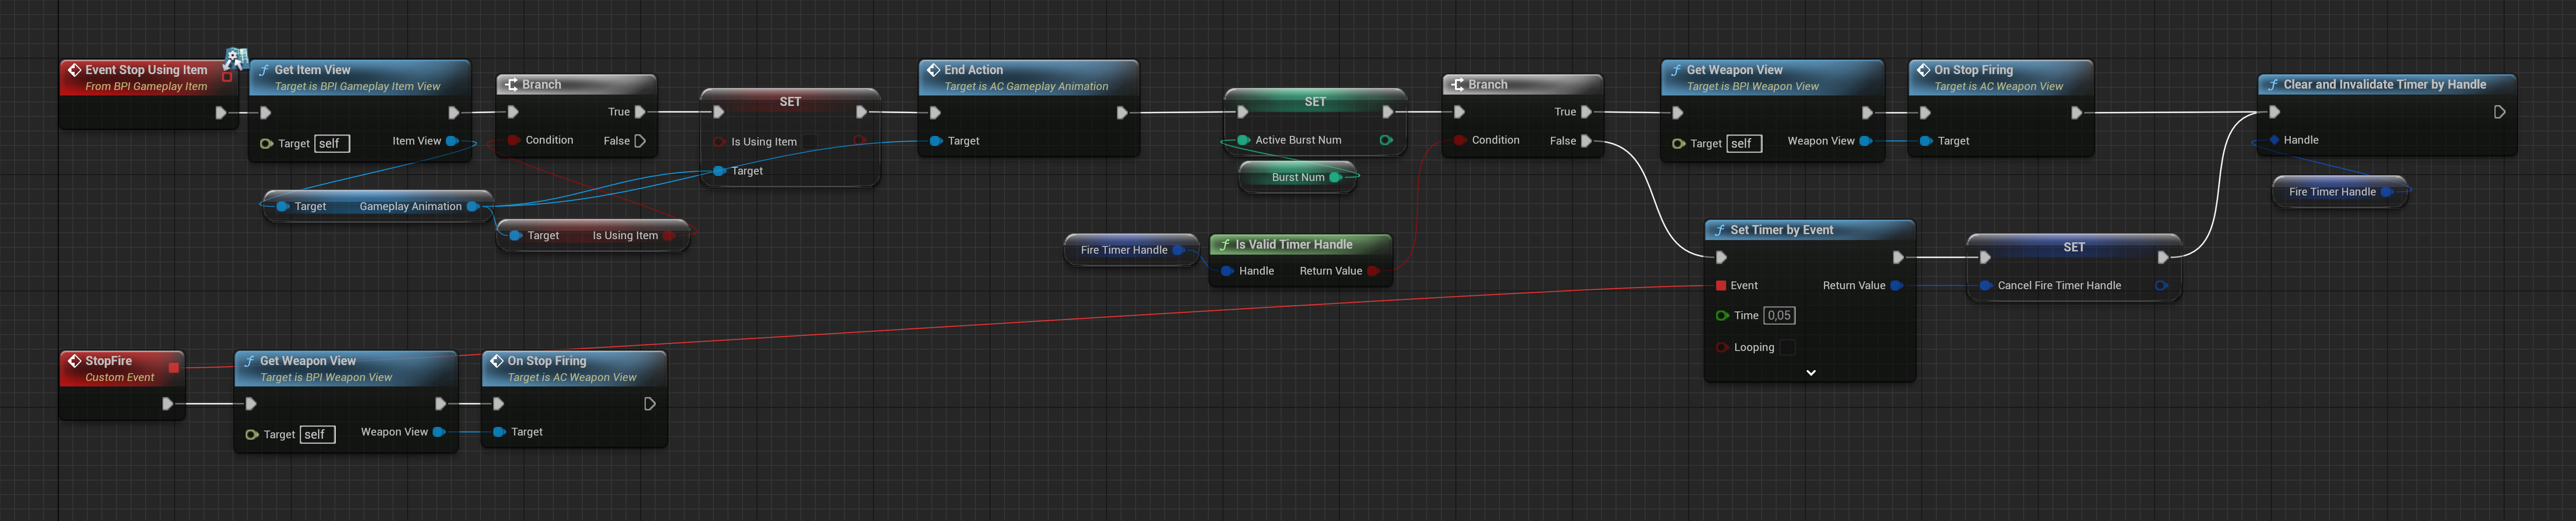Click the Target pin on top On Stop Firing node
Screen dimensions: 2576x521
[1925, 141]
